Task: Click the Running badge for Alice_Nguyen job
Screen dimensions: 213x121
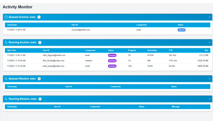Action: [x=112, y=55]
